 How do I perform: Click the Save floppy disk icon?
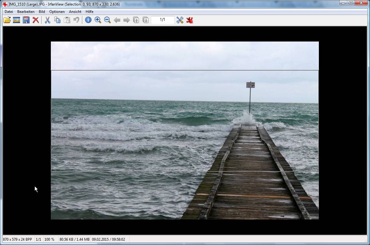coord(26,20)
